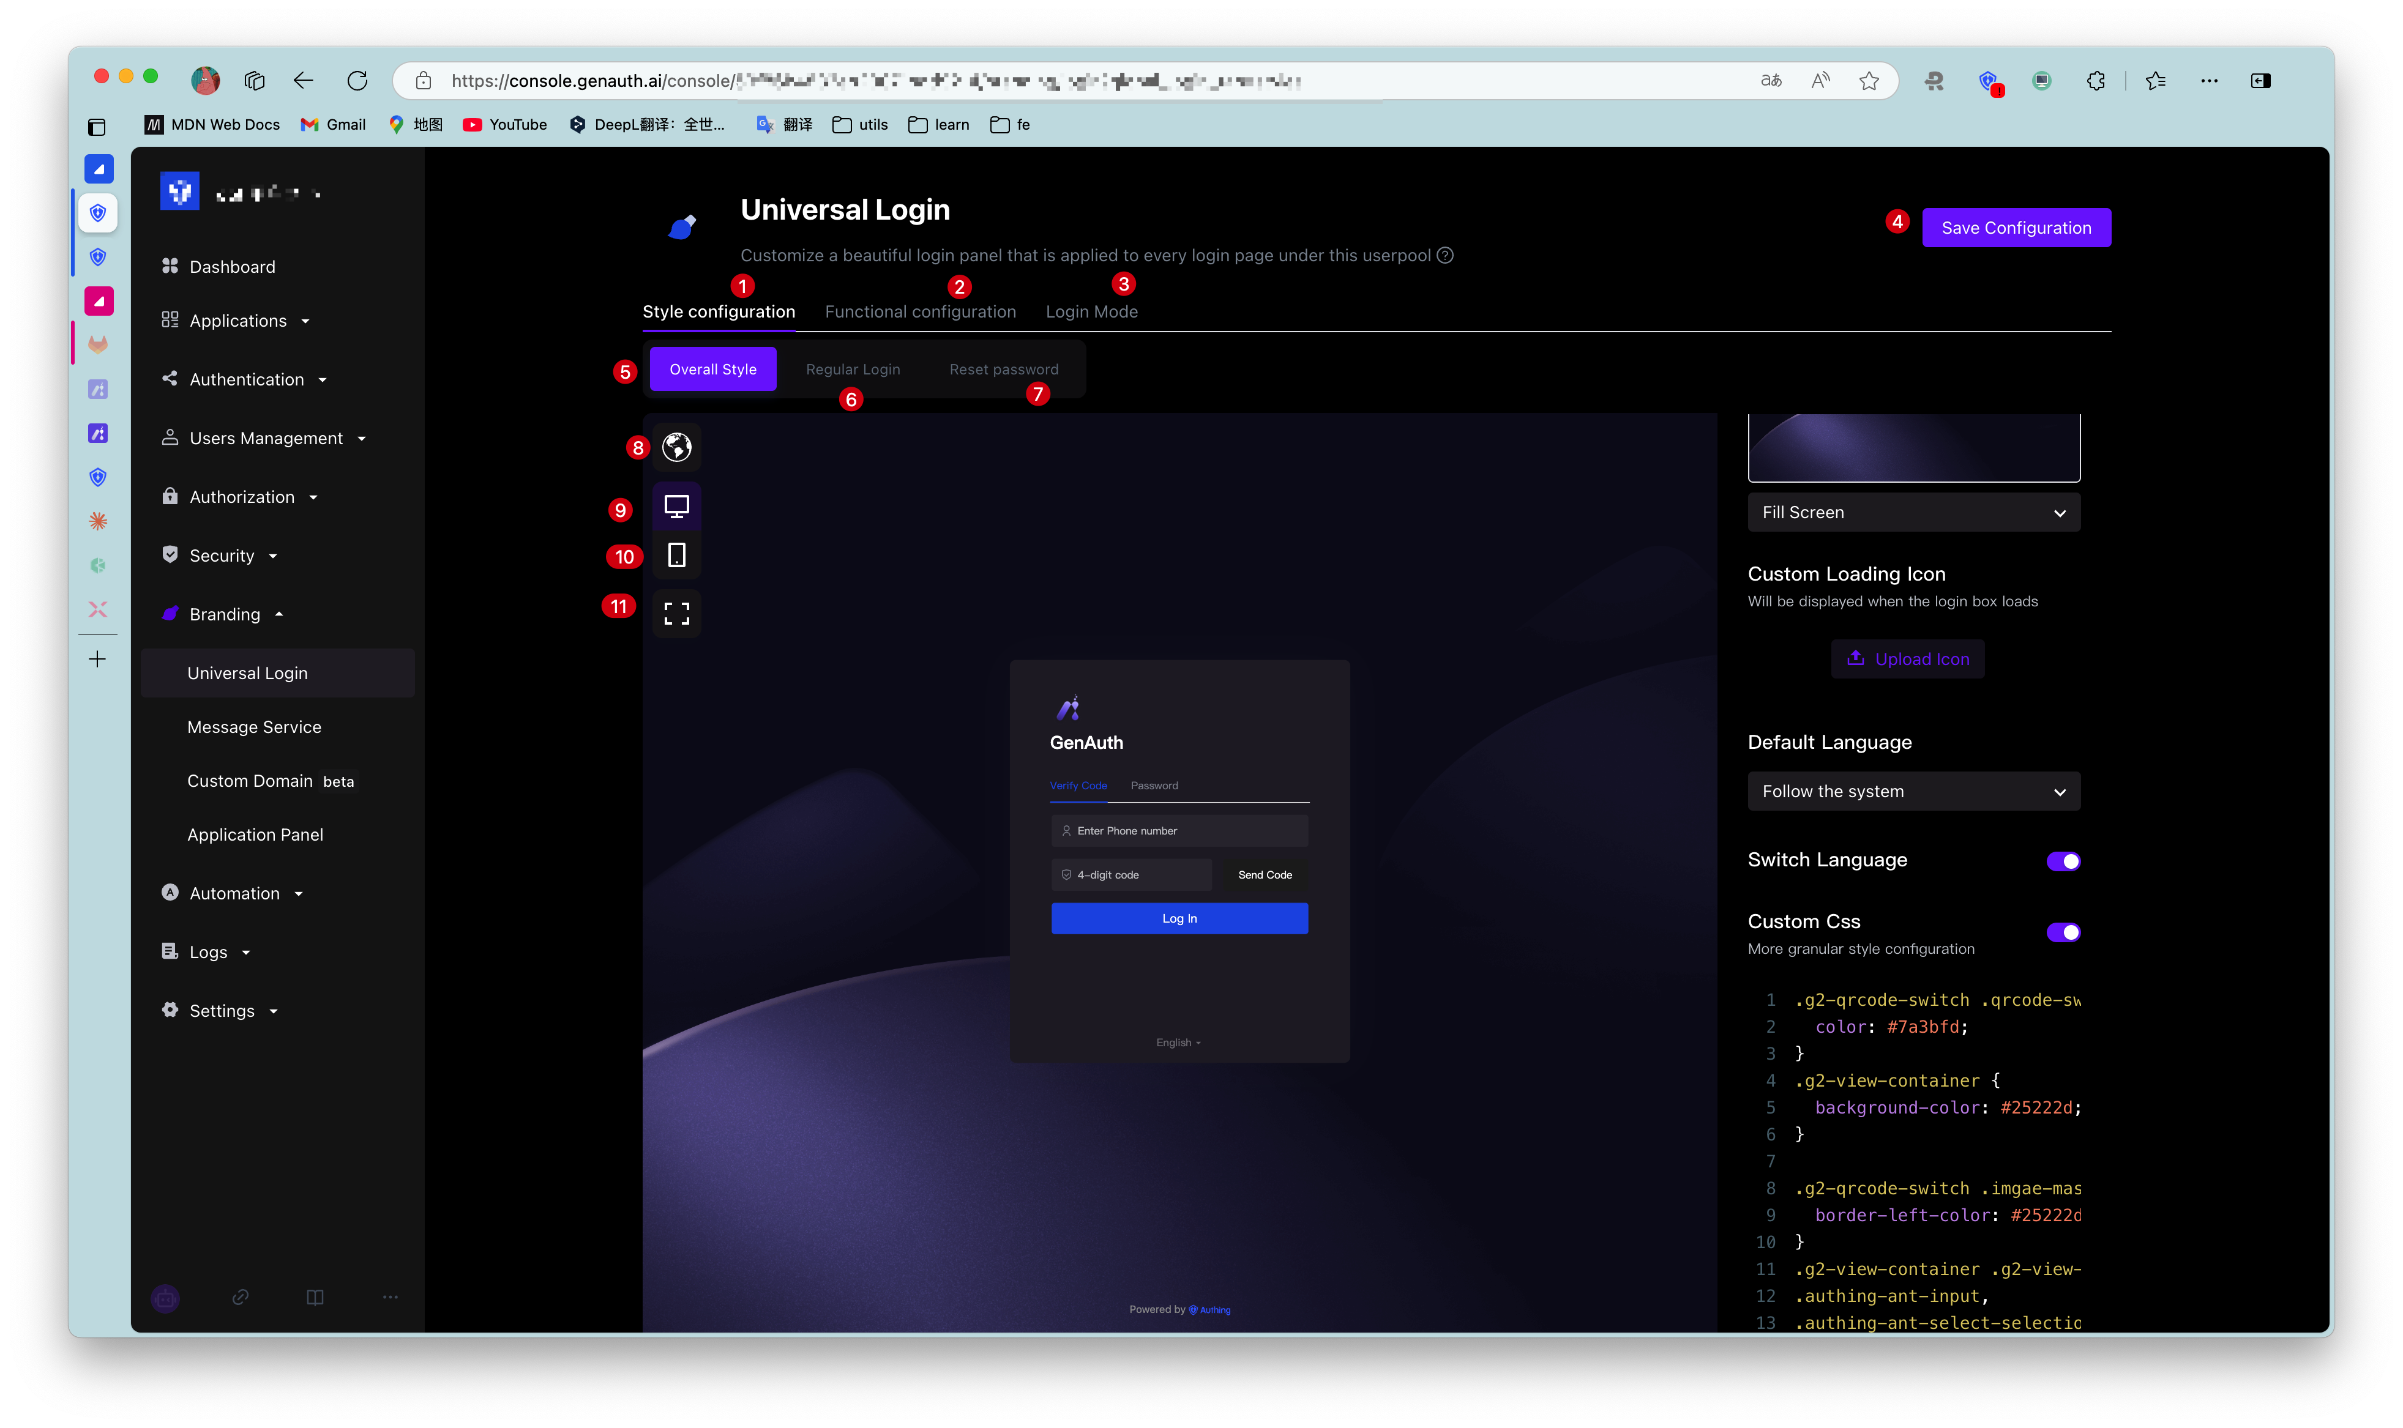Open the Default Language dropdown
This screenshot has height=1428, width=2403.
pyautogui.click(x=1913, y=791)
